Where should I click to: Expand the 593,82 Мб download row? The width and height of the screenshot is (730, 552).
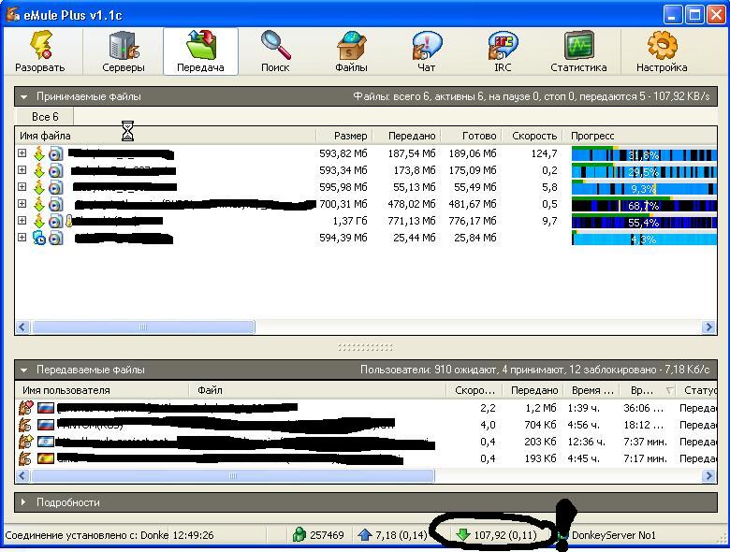click(22, 153)
